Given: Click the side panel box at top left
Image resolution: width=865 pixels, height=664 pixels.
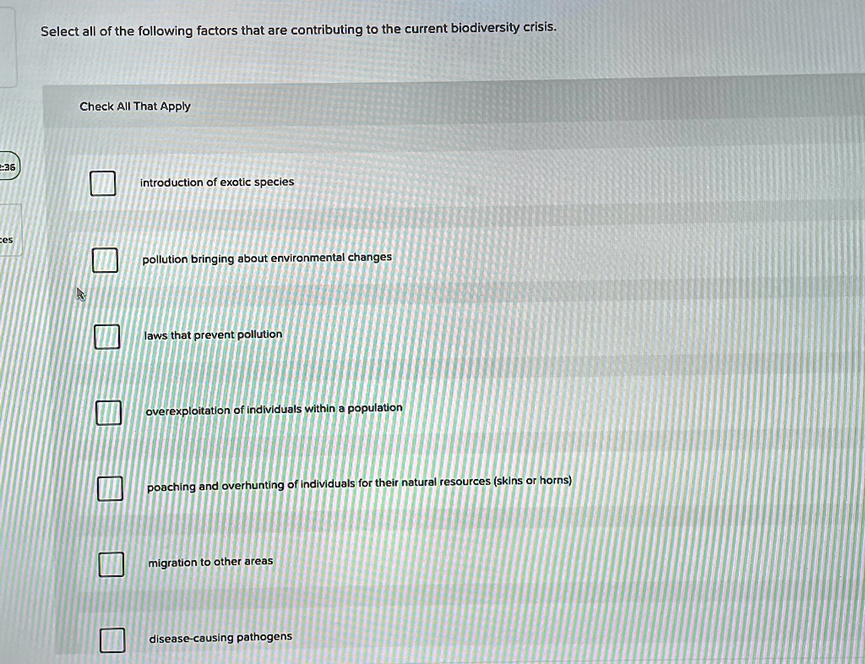Looking at the screenshot, I should 8,44.
